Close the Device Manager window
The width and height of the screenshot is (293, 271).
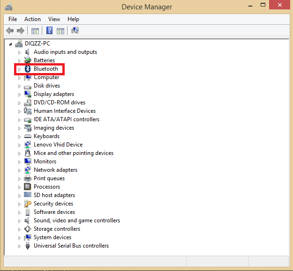pyautogui.click(x=279, y=5)
